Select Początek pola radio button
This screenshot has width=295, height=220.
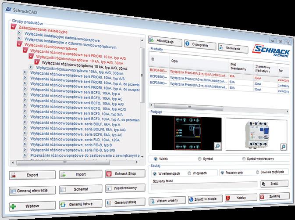pyautogui.click(x=222, y=173)
